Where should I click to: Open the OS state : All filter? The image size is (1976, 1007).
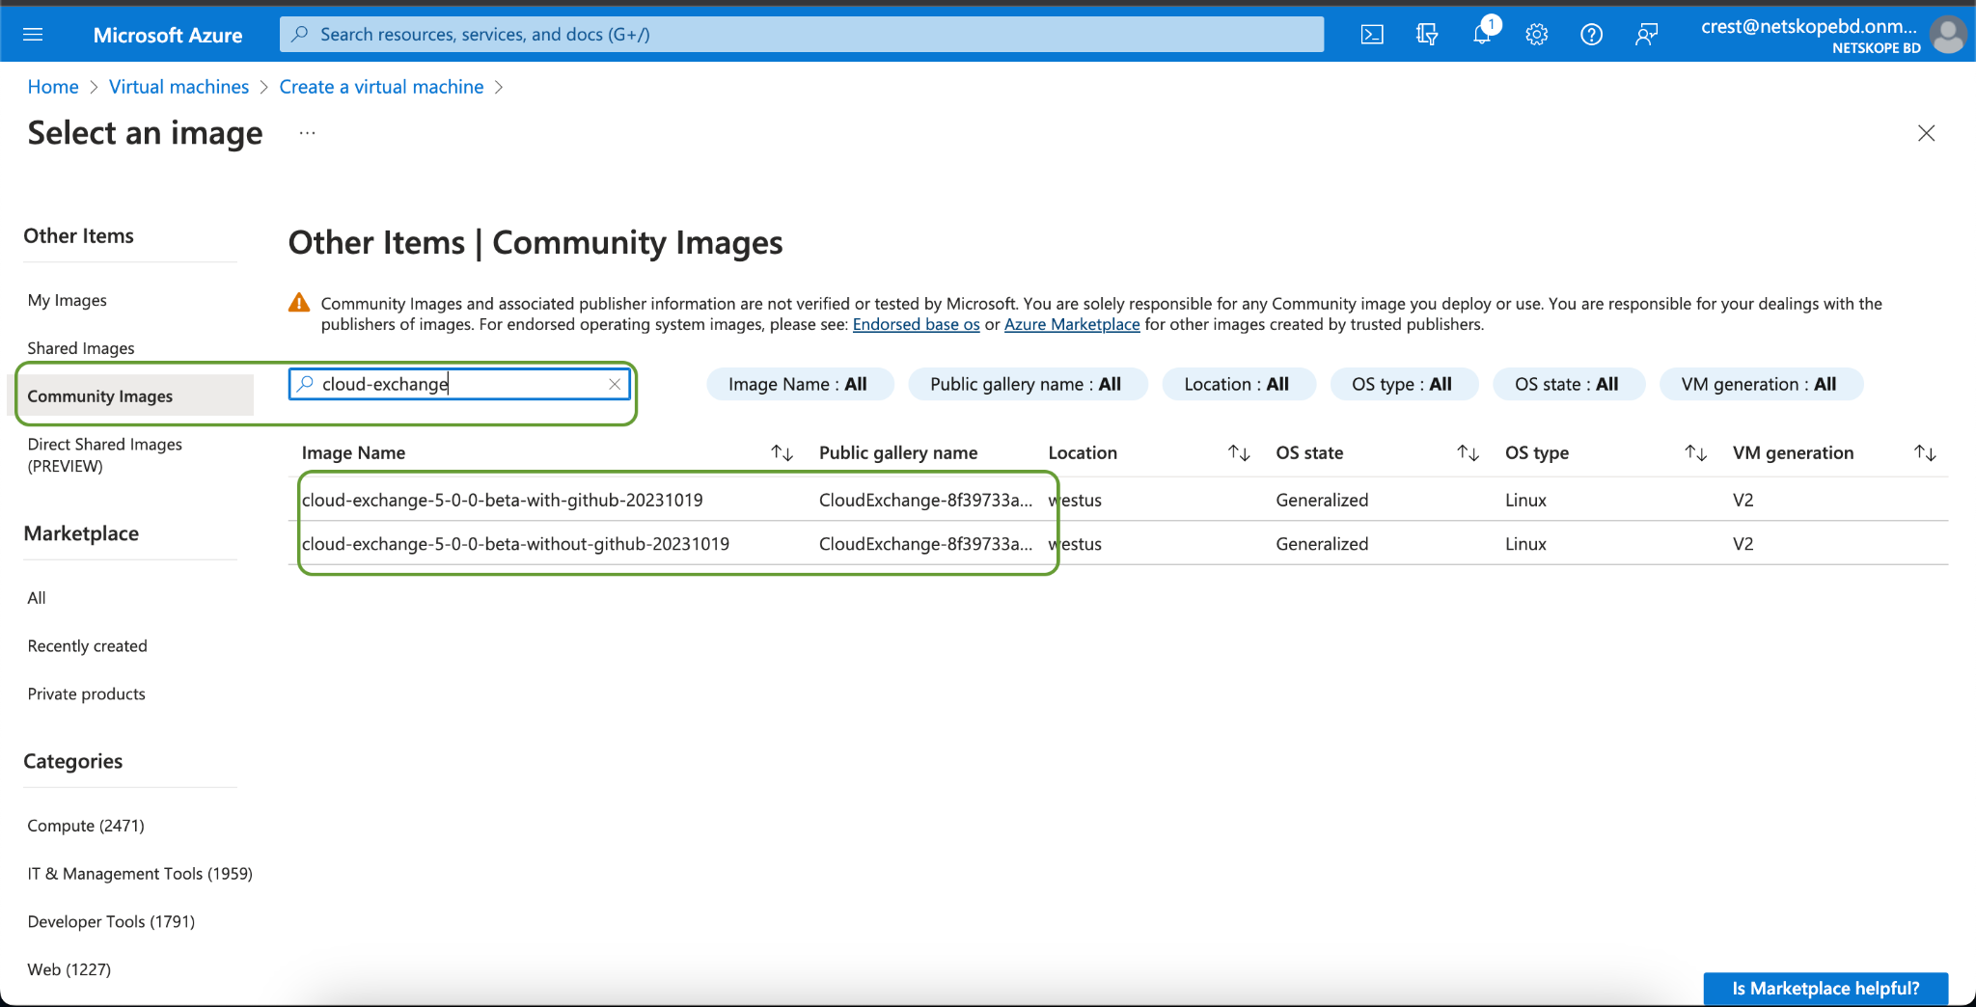[1568, 384]
